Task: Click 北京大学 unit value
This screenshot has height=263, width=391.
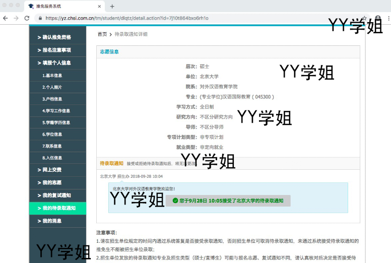Action: pos(209,77)
